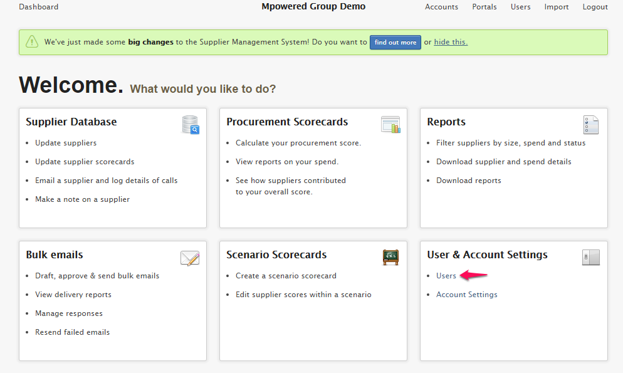Select Import in the top navigation
Viewport: 623px width, 373px height.
pos(557,7)
